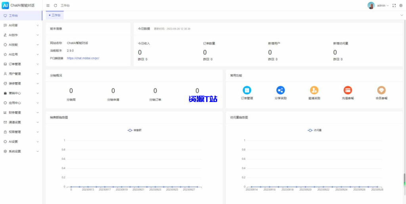Click the 装修管理 sidebar icon
The width and height of the screenshot is (406, 204).
pos(5,83)
